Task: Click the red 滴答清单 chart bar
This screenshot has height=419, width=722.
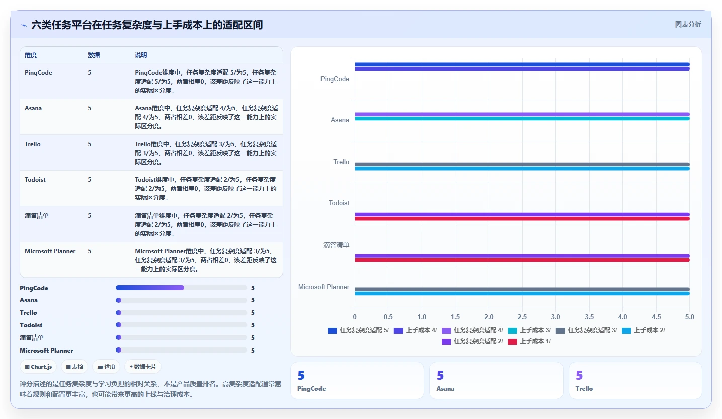Action: click(522, 260)
